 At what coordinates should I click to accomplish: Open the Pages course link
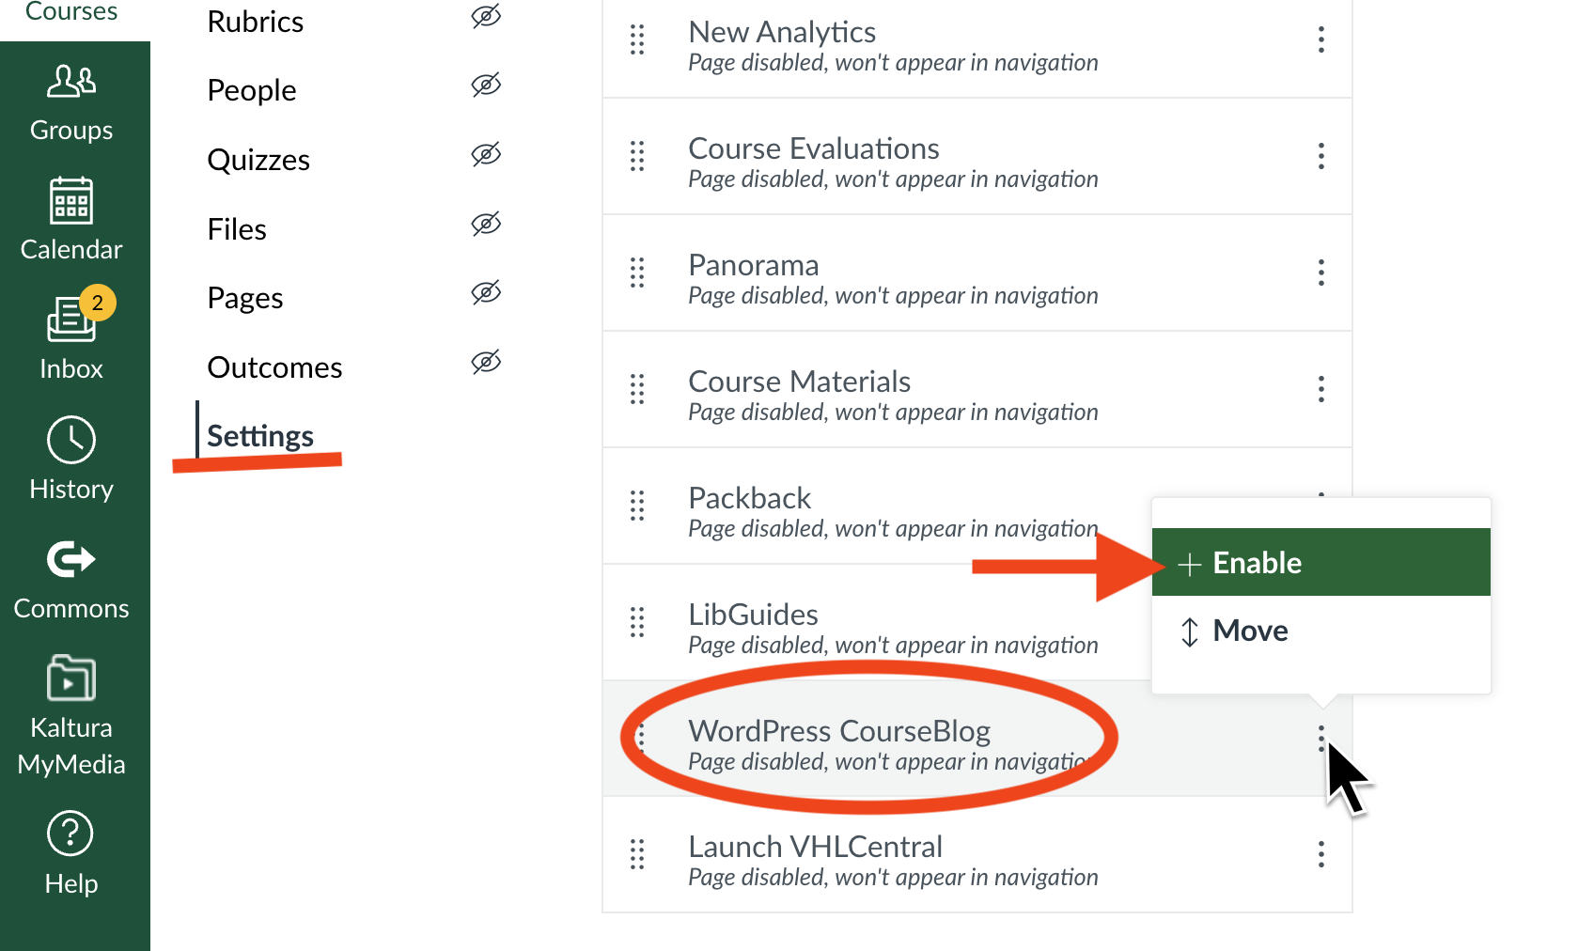coord(245,299)
